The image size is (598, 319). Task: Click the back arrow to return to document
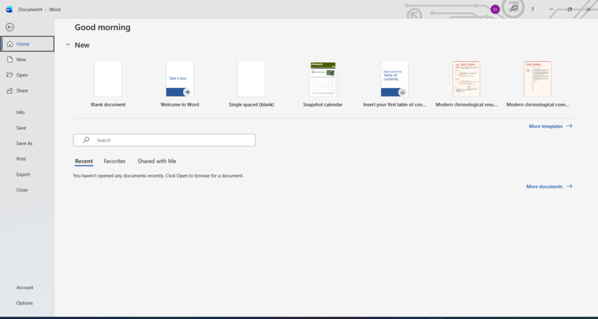click(x=10, y=27)
